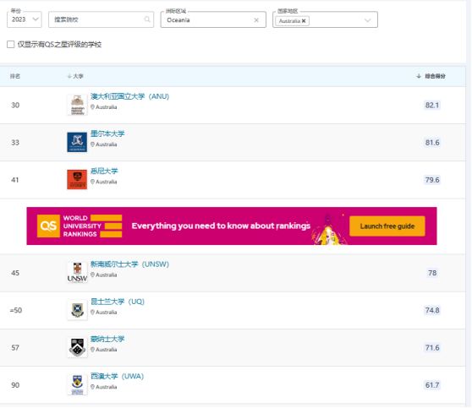Sort by overall score column header
This screenshot has width=472, height=408.
coord(431,76)
